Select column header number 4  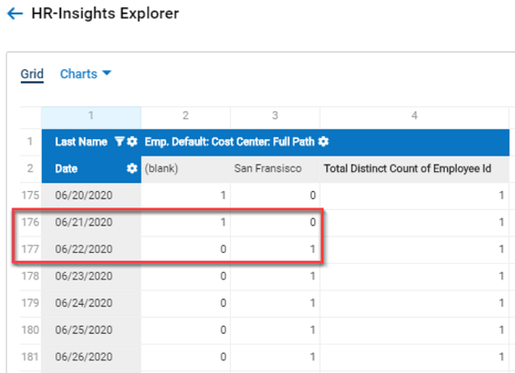pos(414,116)
